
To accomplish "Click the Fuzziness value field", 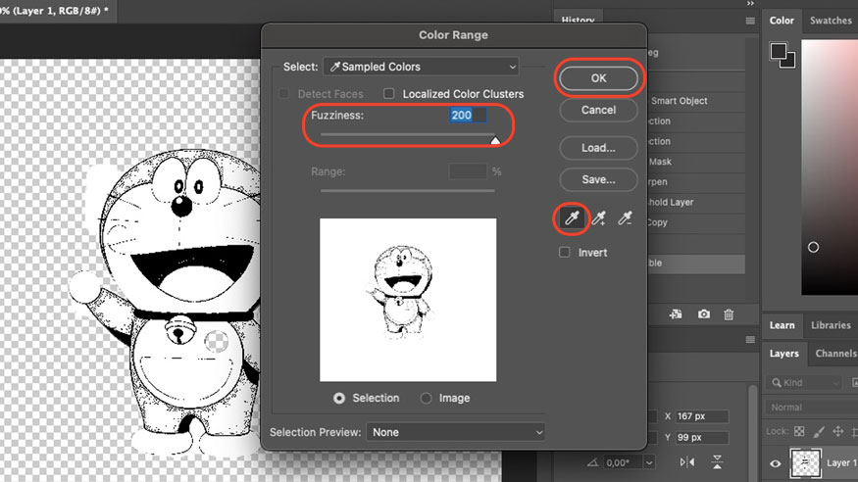I will [468, 115].
